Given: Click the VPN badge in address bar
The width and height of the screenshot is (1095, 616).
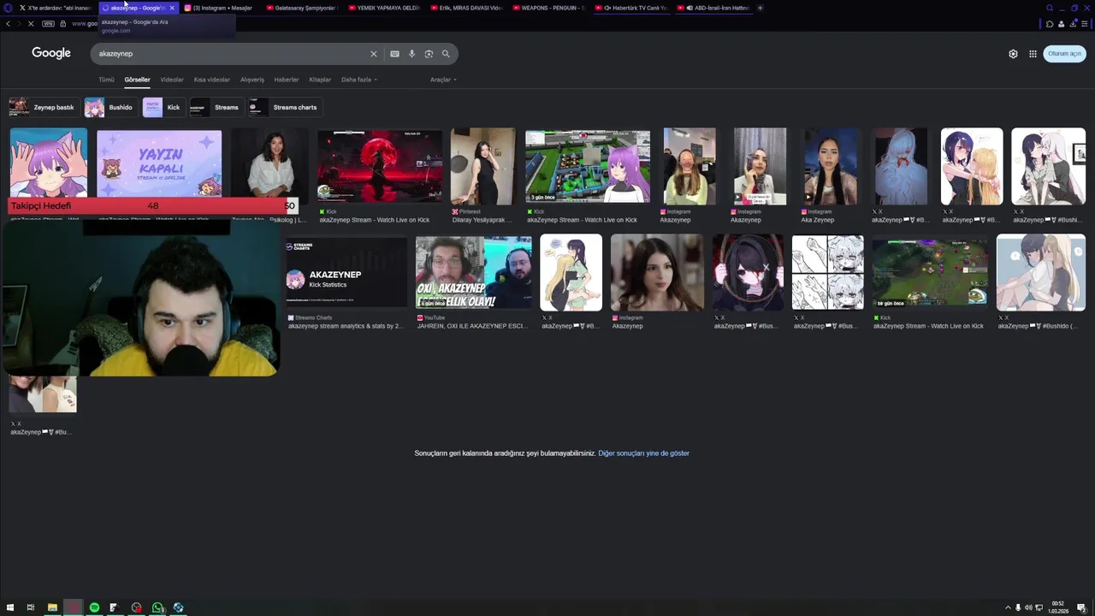Looking at the screenshot, I should click(48, 23).
